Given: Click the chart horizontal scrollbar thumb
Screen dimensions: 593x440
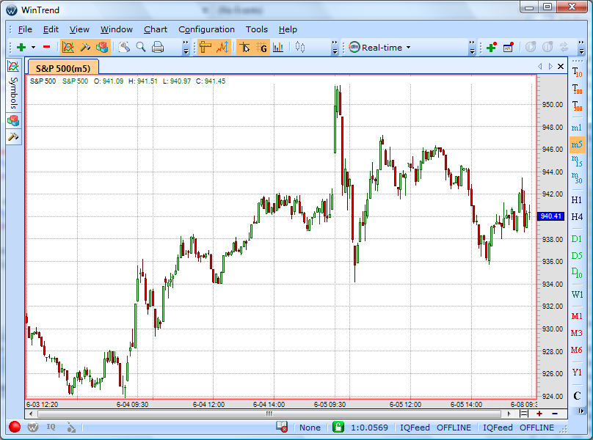Looking at the screenshot, I should (269, 414).
